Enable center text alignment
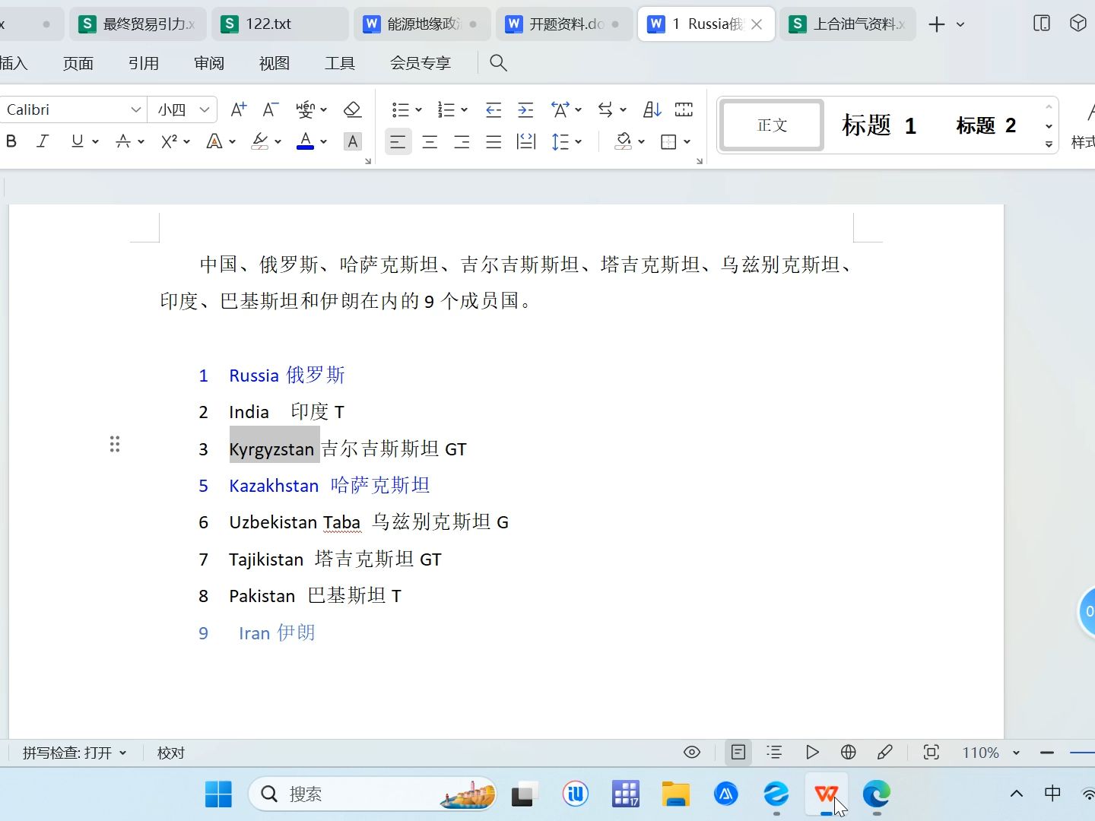This screenshot has height=821, width=1095. pos(430,141)
